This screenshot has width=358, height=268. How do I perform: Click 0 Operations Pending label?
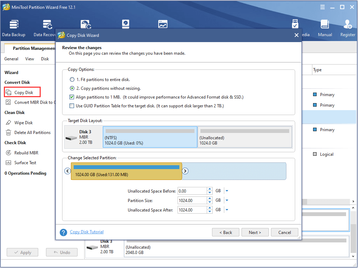pyautogui.click(x=25, y=173)
